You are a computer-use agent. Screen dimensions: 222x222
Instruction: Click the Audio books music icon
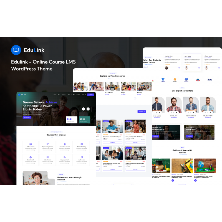pos(82,157)
